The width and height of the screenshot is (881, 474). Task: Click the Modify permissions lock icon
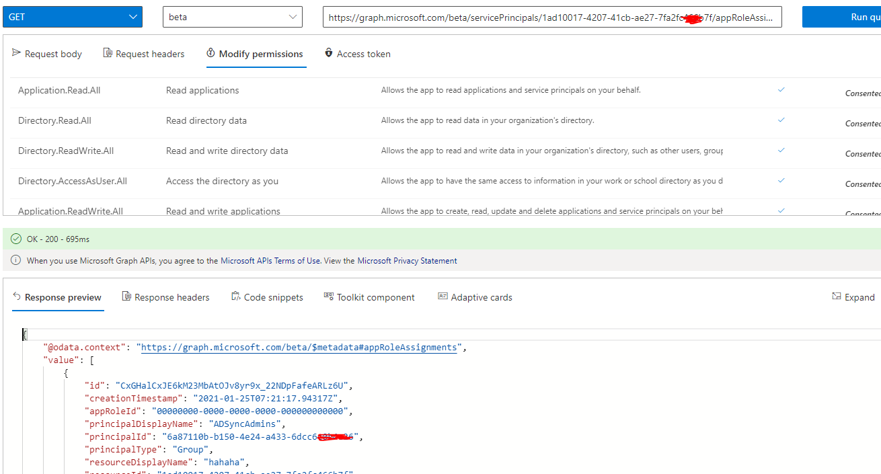point(211,53)
